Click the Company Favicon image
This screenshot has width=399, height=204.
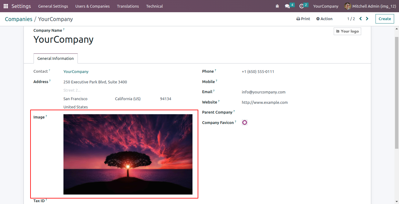(x=245, y=122)
